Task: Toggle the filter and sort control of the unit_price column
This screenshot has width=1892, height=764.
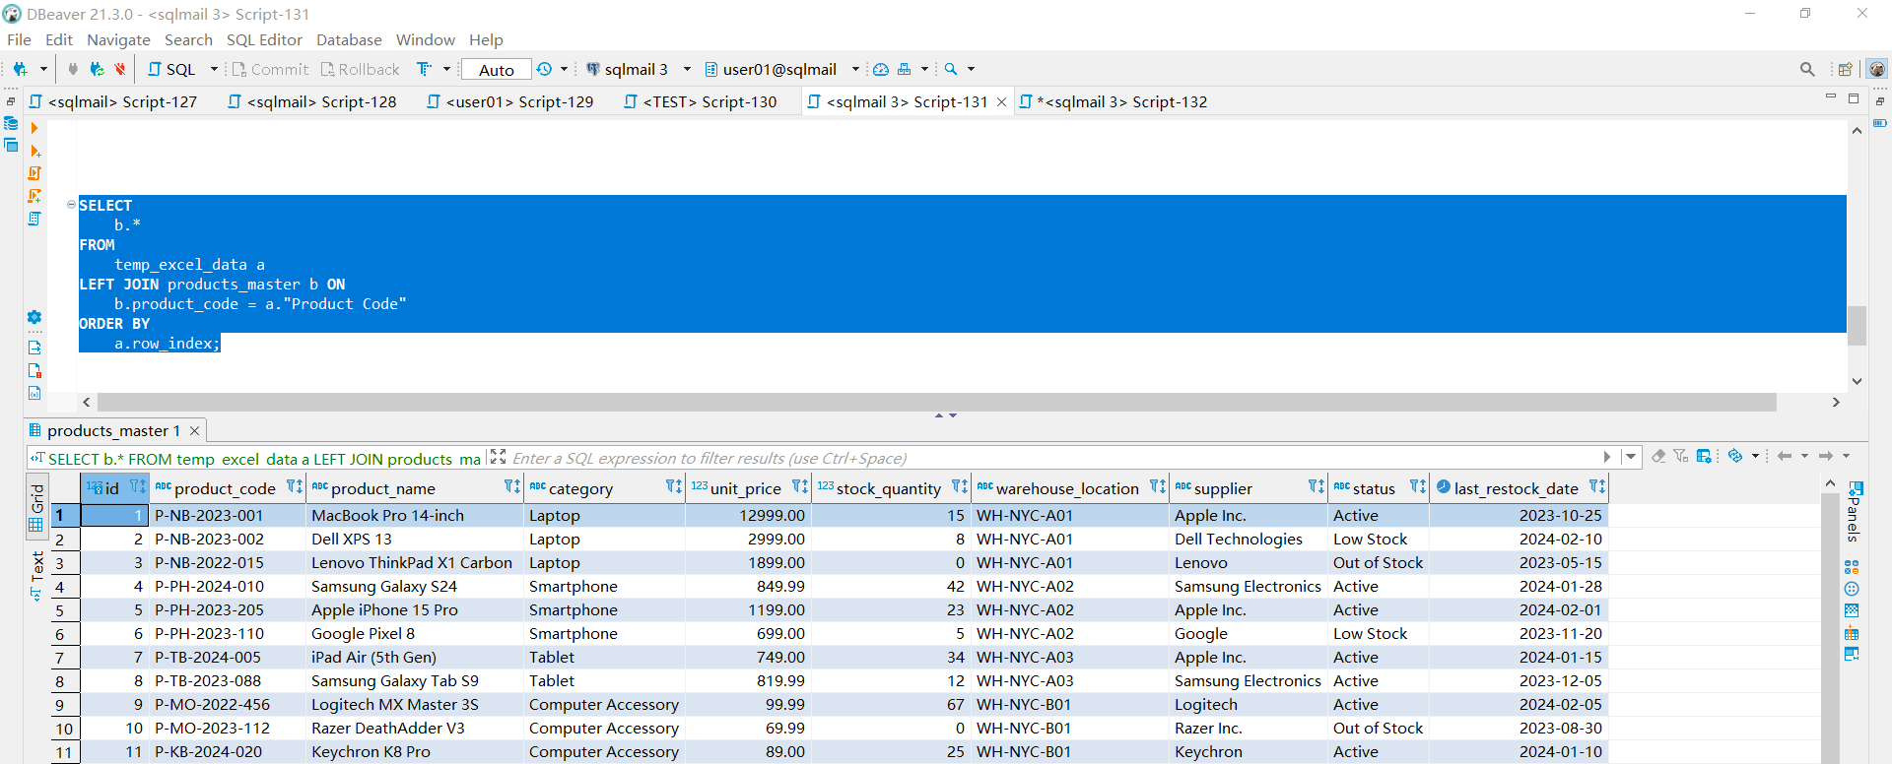Action: coord(800,487)
